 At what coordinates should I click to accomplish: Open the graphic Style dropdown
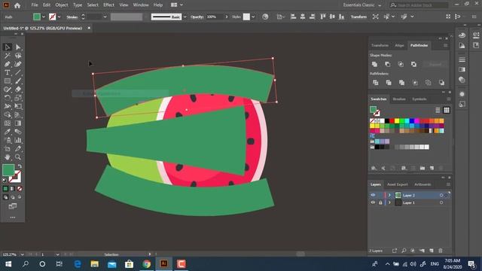(253, 17)
